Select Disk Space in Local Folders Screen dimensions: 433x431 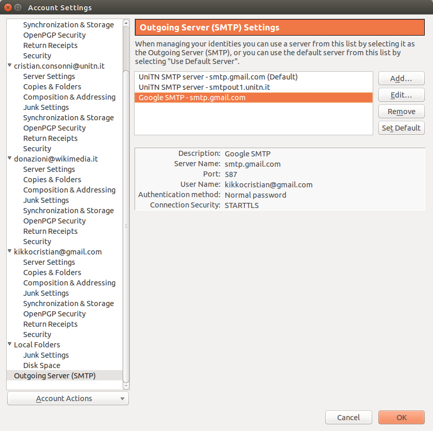[42, 365]
